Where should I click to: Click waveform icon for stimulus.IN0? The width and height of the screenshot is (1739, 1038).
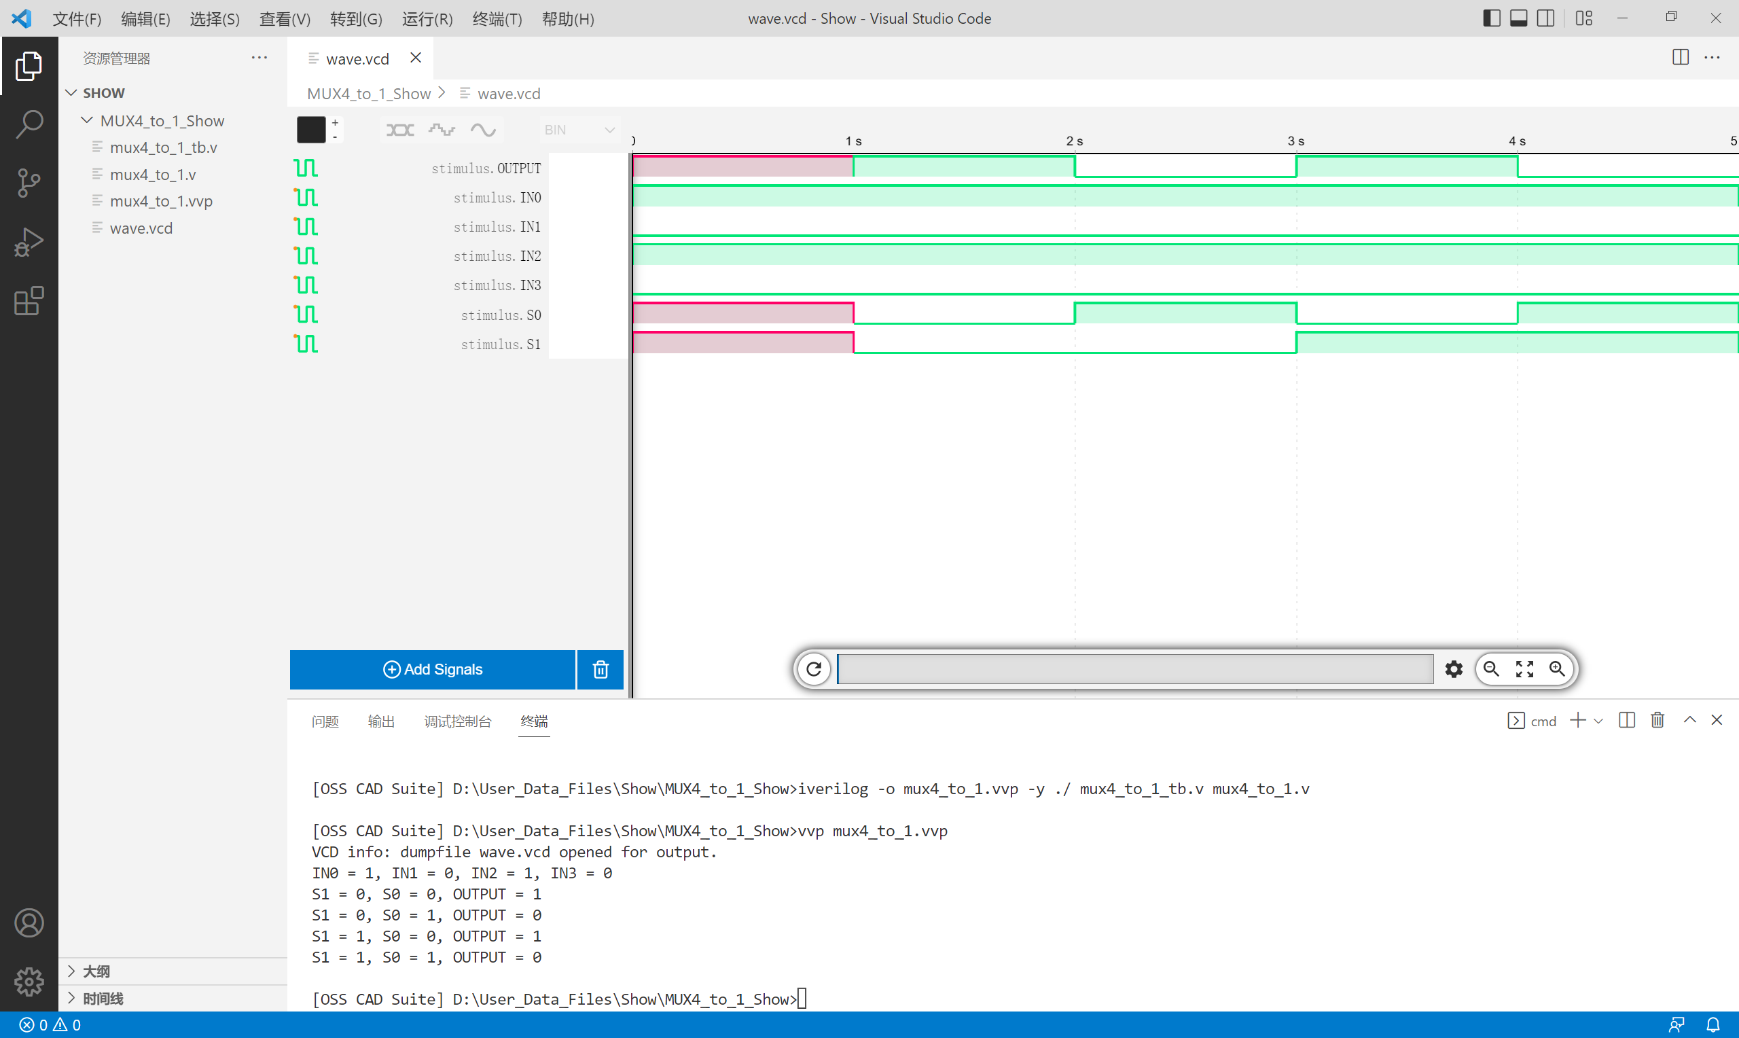click(x=306, y=197)
